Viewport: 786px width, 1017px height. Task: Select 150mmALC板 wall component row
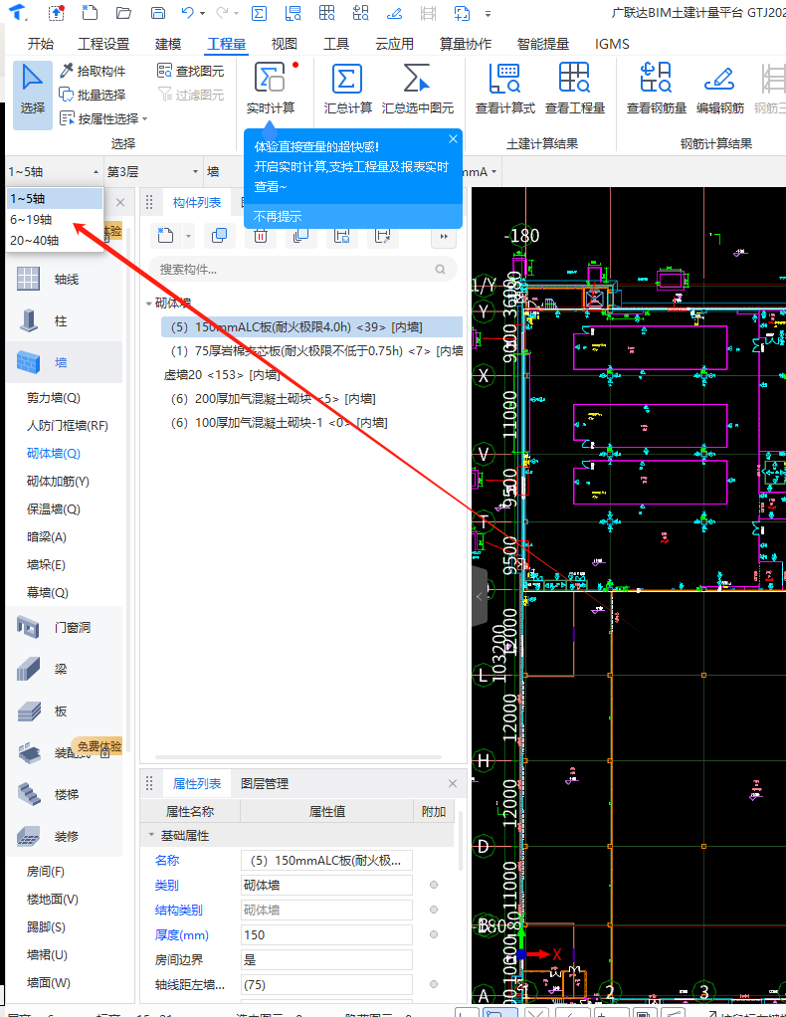[x=311, y=326]
